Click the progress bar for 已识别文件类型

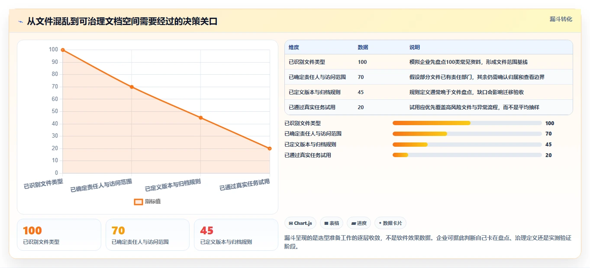point(467,123)
